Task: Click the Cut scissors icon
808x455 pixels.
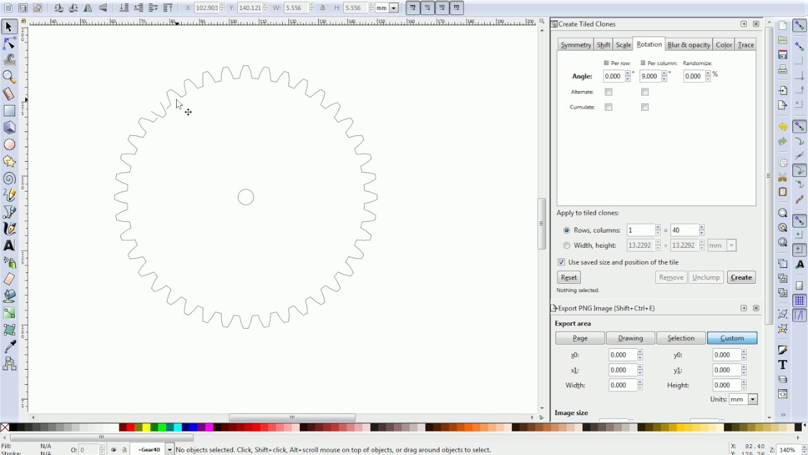Action: click(x=783, y=177)
